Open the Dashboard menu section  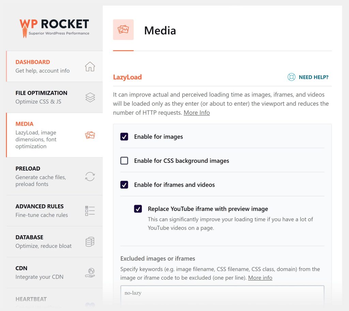55,66
